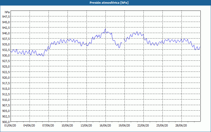This screenshot has height=132, width=211.
Task: Click the 19/06/20 date label
Action: 124,125
